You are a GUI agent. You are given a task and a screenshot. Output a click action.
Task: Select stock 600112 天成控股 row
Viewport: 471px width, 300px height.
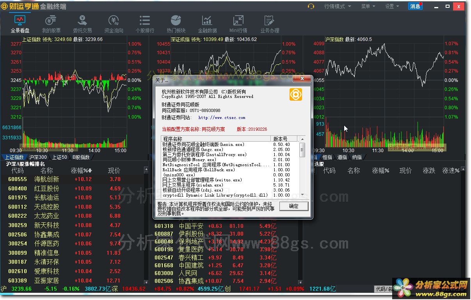(x=72, y=207)
